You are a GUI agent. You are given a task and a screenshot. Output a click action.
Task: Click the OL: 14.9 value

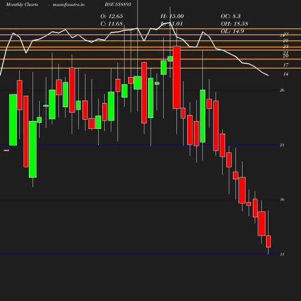tap(232, 31)
